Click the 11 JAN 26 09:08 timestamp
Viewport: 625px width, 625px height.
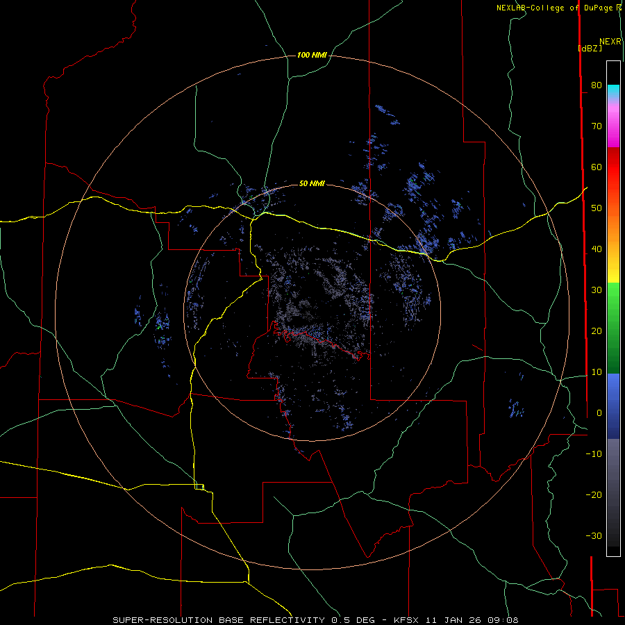click(x=472, y=620)
